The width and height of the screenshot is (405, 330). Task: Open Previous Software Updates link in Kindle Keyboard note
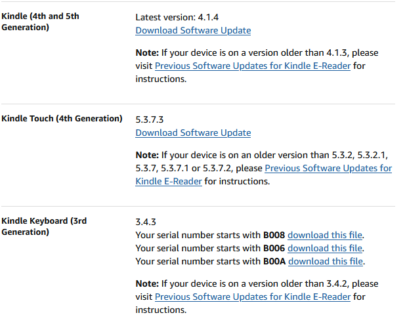[252, 297]
